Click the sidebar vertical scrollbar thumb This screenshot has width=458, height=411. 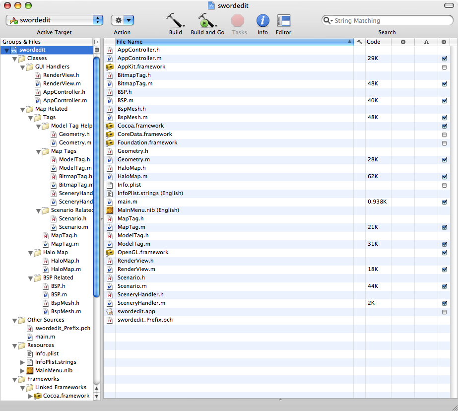tap(96, 177)
